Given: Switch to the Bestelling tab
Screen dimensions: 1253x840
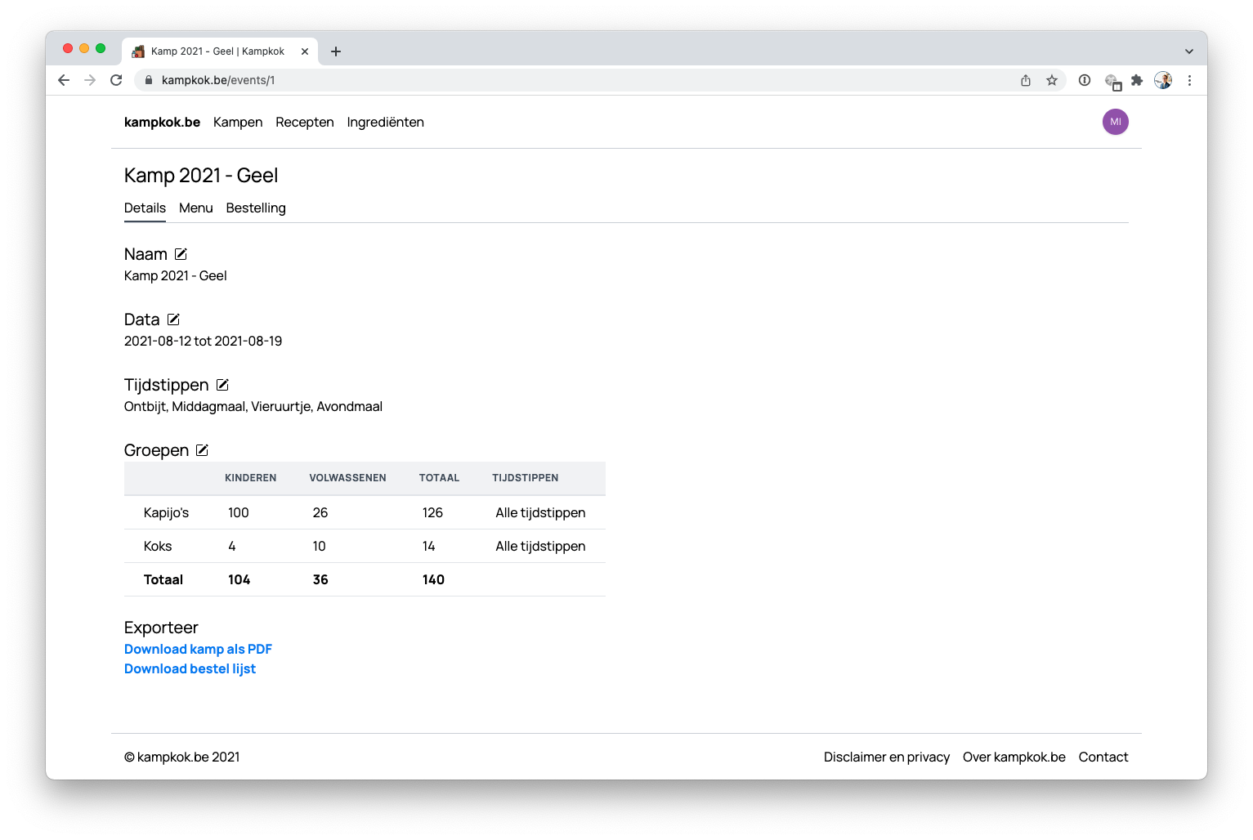Looking at the screenshot, I should (256, 208).
